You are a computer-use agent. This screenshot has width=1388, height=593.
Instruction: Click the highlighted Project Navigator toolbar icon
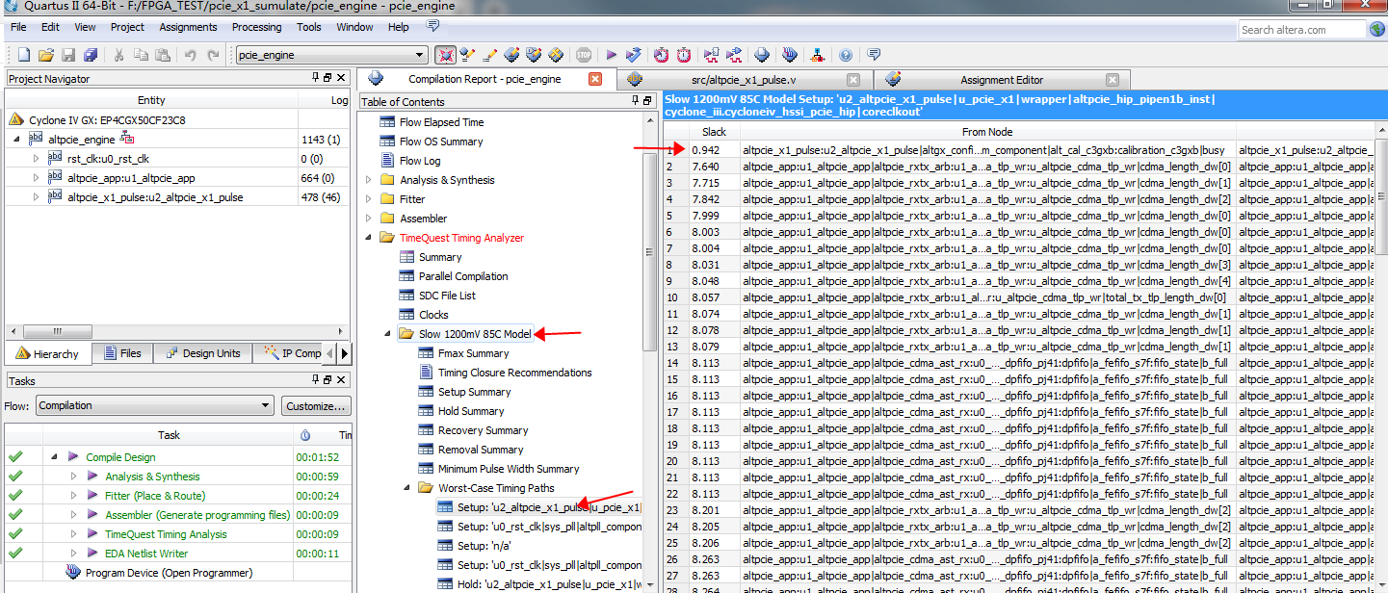(445, 55)
